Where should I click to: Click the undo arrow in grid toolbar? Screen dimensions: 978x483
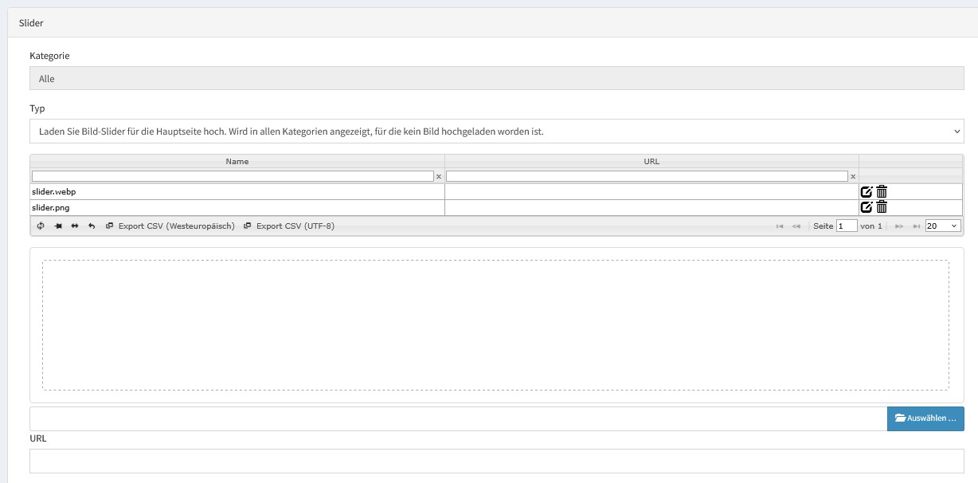tap(92, 226)
